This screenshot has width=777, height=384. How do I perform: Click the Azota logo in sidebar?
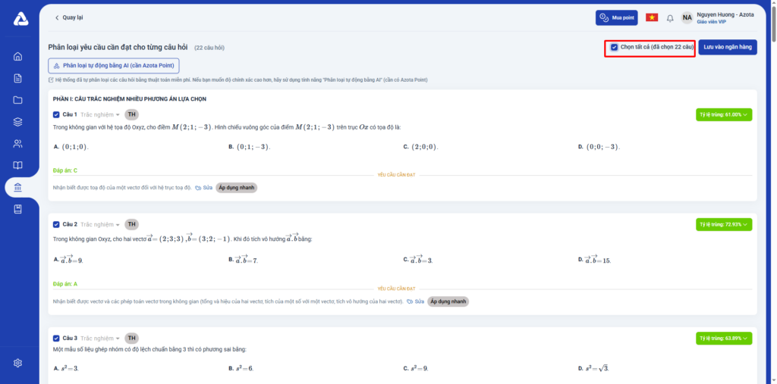click(x=20, y=19)
